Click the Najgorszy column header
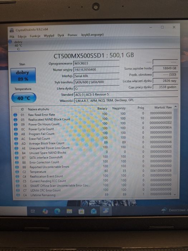The width and height of the screenshot is (188, 251). 119,108
